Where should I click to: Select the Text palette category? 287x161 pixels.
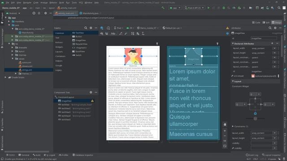point(57,38)
